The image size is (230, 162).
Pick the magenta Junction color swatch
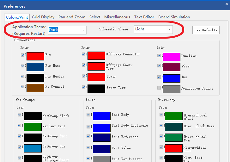pyautogui.click(x=171, y=57)
